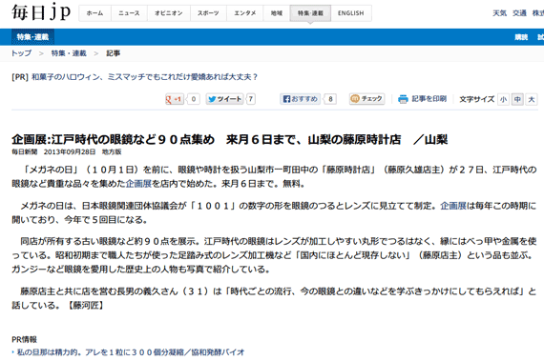Open the PR 和菓子のハロウィン link
This screenshot has width=544, height=361.
[145, 77]
